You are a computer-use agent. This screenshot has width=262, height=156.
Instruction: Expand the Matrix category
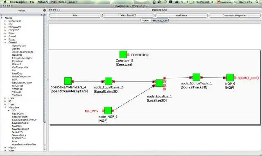tap(5, 147)
